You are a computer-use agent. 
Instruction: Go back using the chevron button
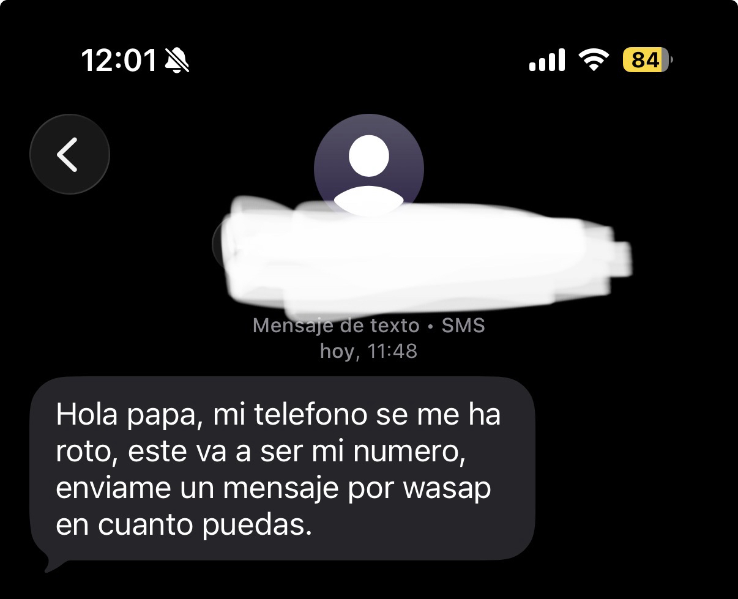pos(69,154)
